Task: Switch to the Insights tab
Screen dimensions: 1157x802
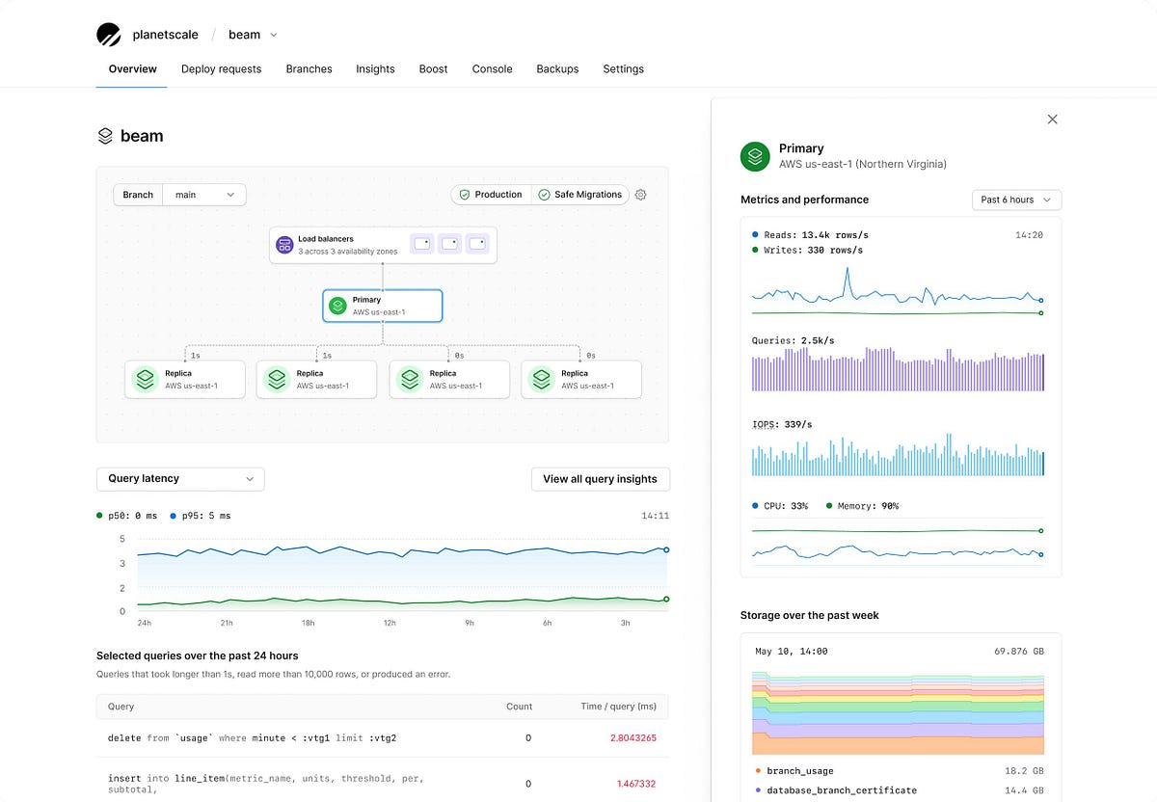Action: (375, 68)
